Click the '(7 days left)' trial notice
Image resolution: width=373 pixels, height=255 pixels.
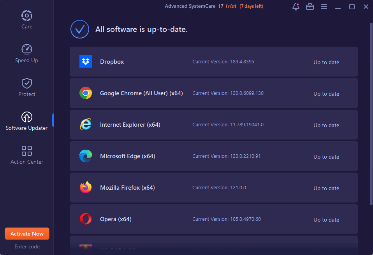[x=251, y=6]
